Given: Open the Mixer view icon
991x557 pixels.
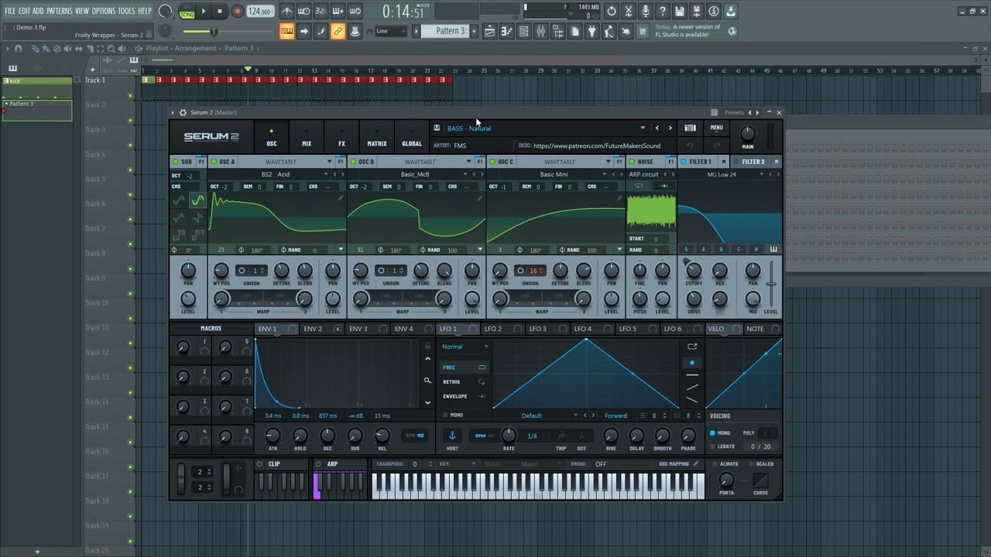Looking at the screenshot, I should [x=540, y=31].
